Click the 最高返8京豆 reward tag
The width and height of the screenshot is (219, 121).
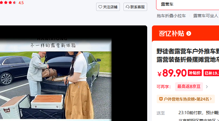[x=189, y=86]
